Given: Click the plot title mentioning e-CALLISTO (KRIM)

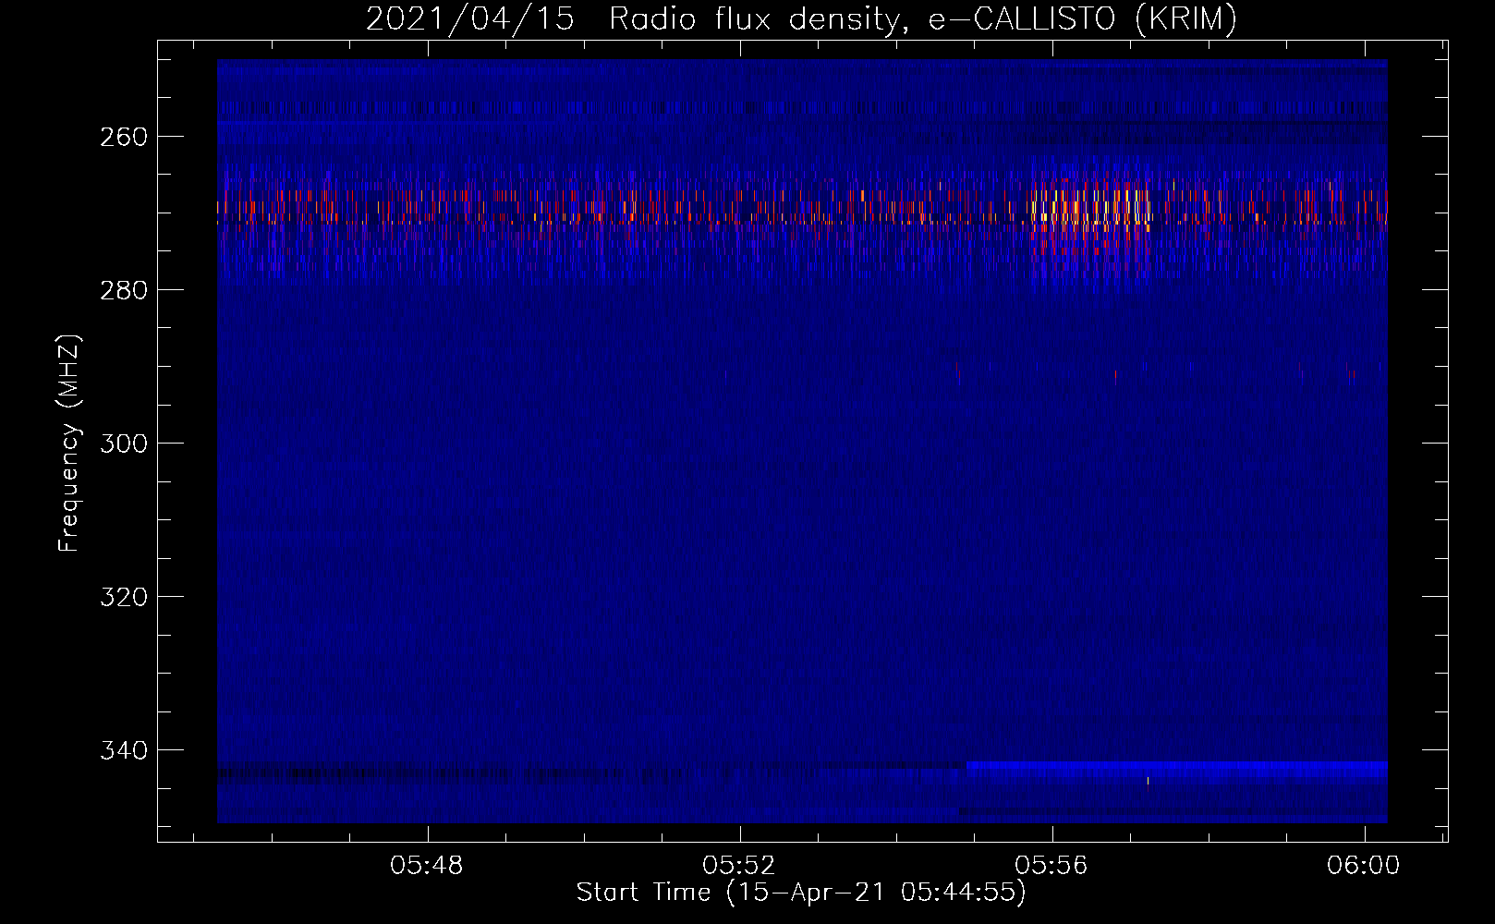Looking at the screenshot, I should pyautogui.click(x=801, y=18).
